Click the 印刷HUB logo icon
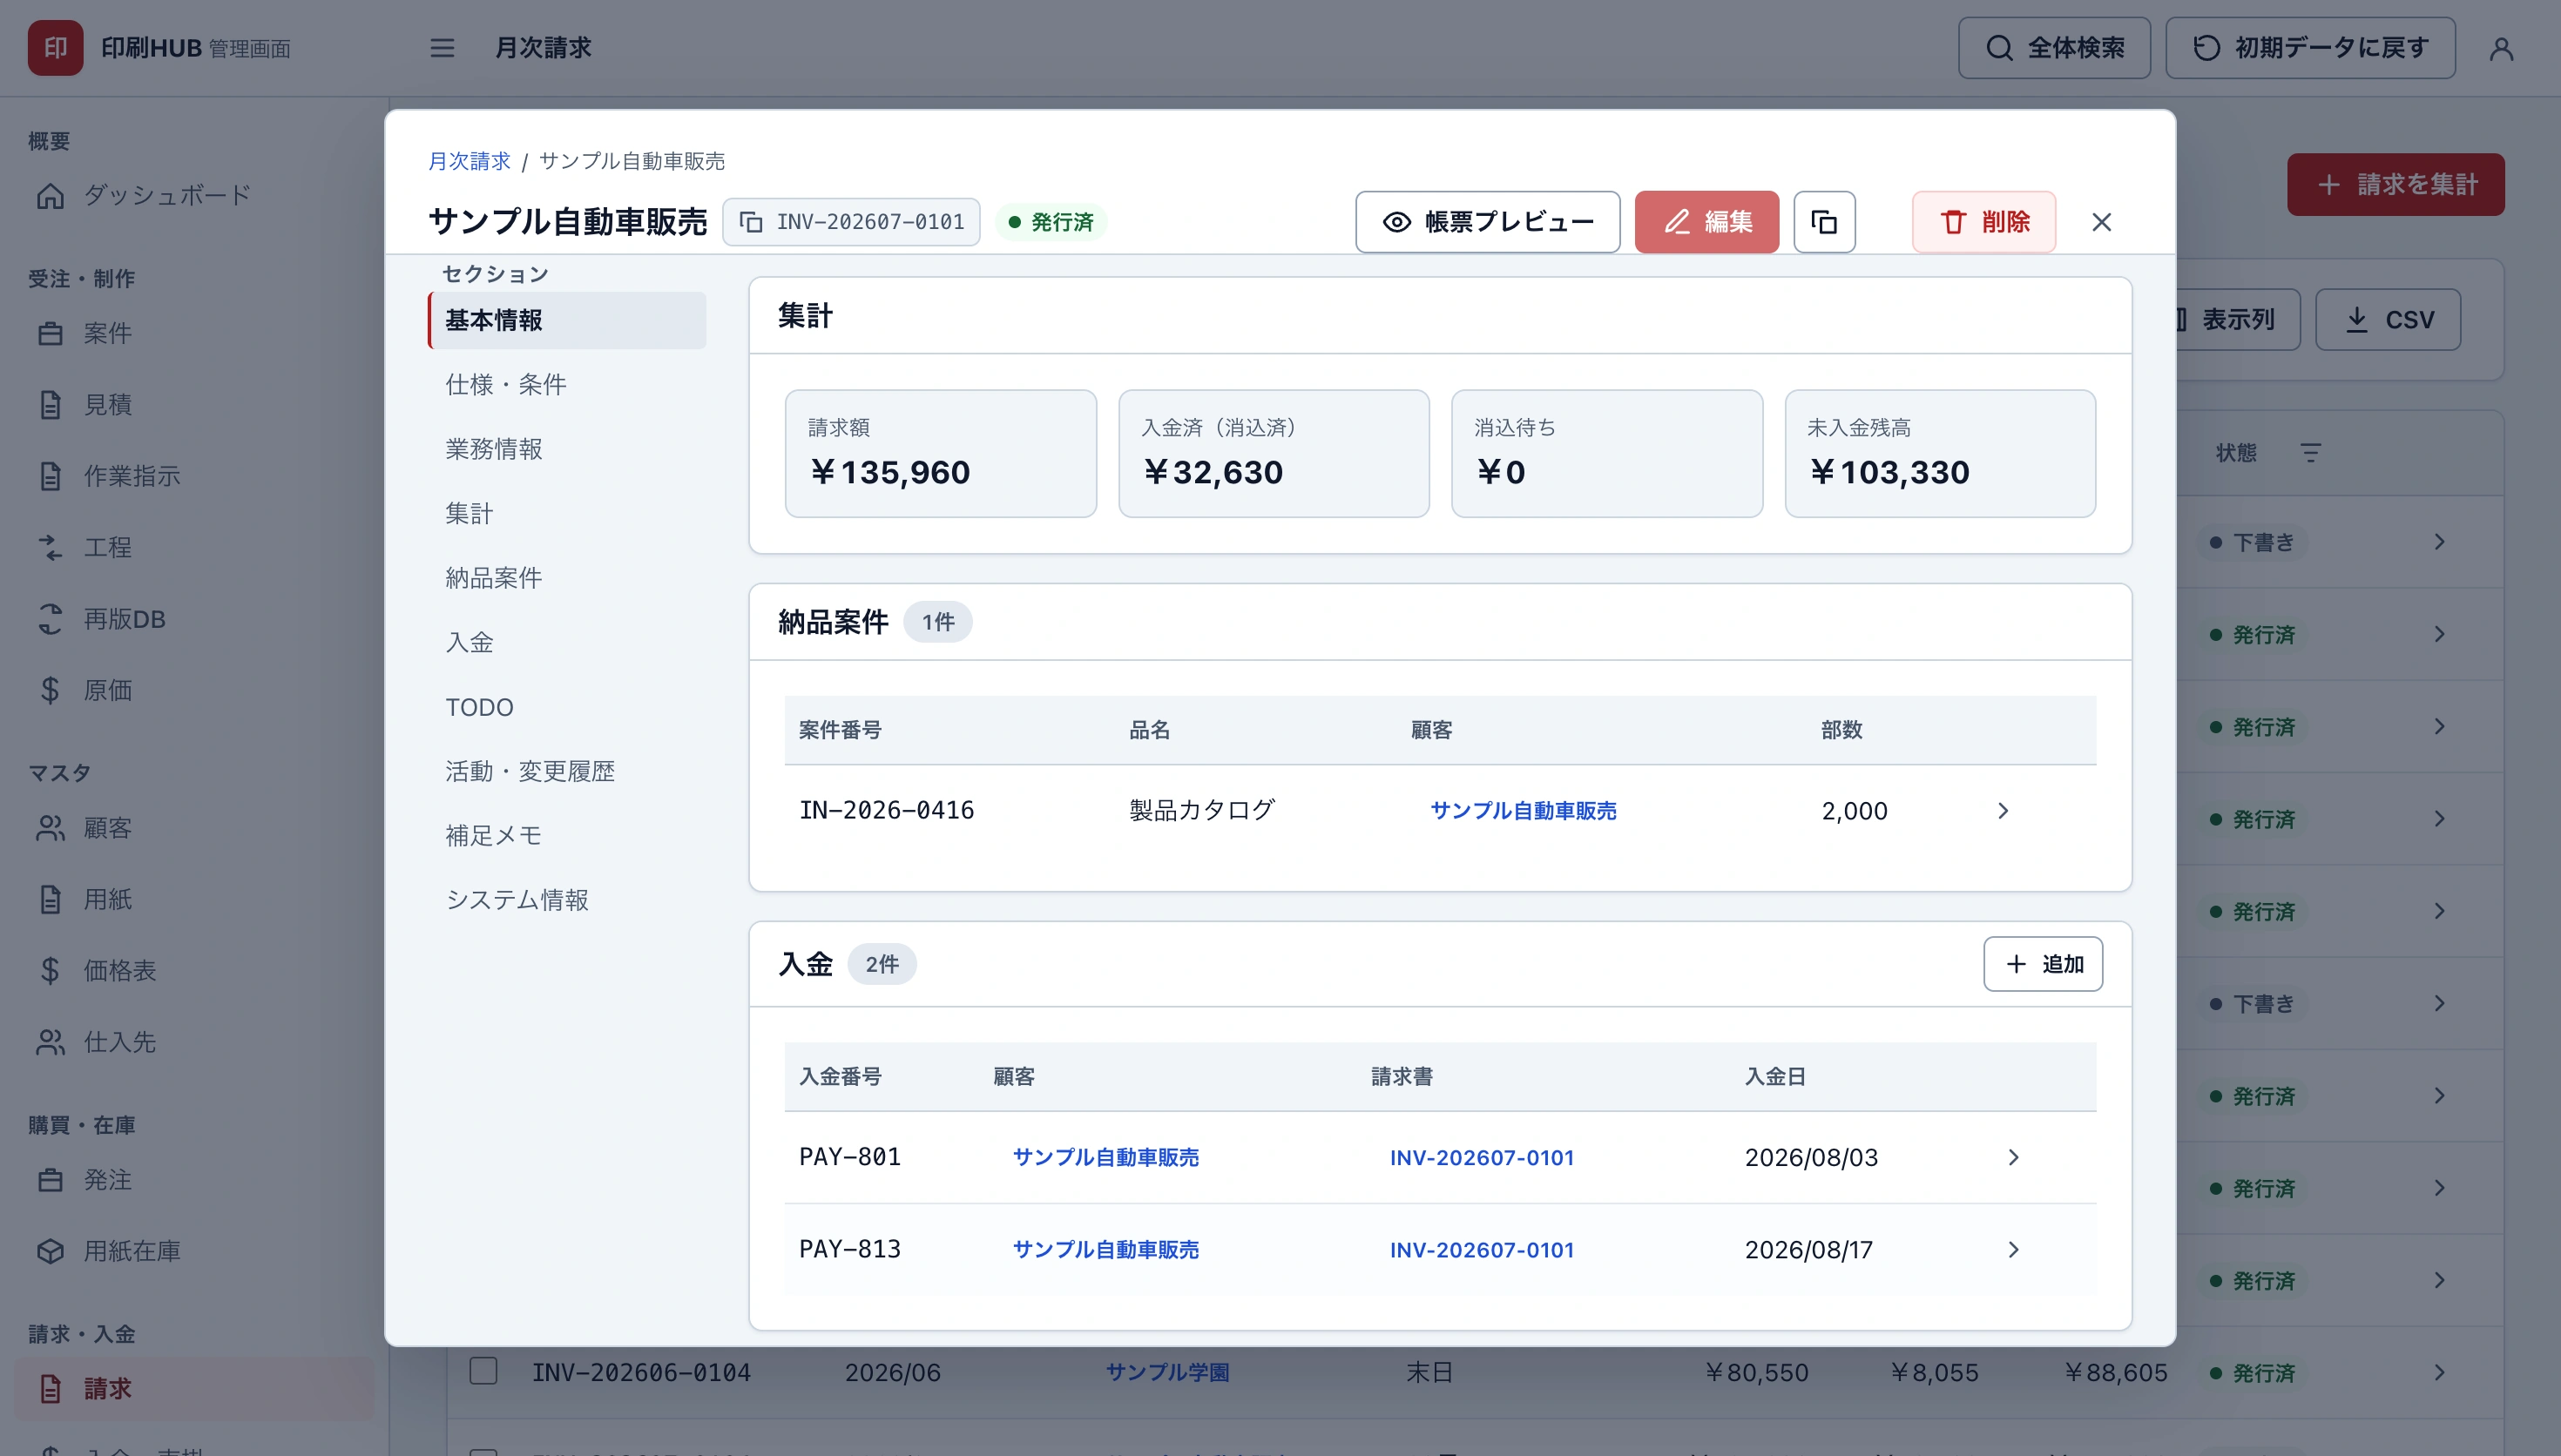The height and width of the screenshot is (1456, 2561). [x=55, y=48]
